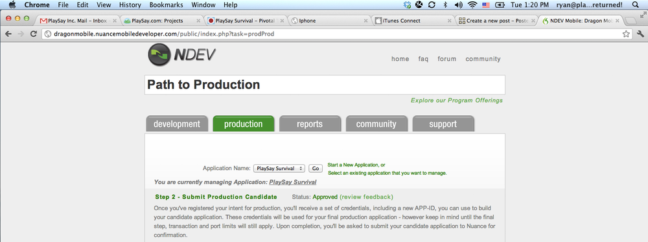Open the Edit menu
Screen dimensions: 648x242
click(82, 5)
